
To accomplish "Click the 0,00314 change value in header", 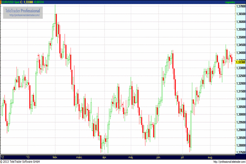I will click(38, 2).
